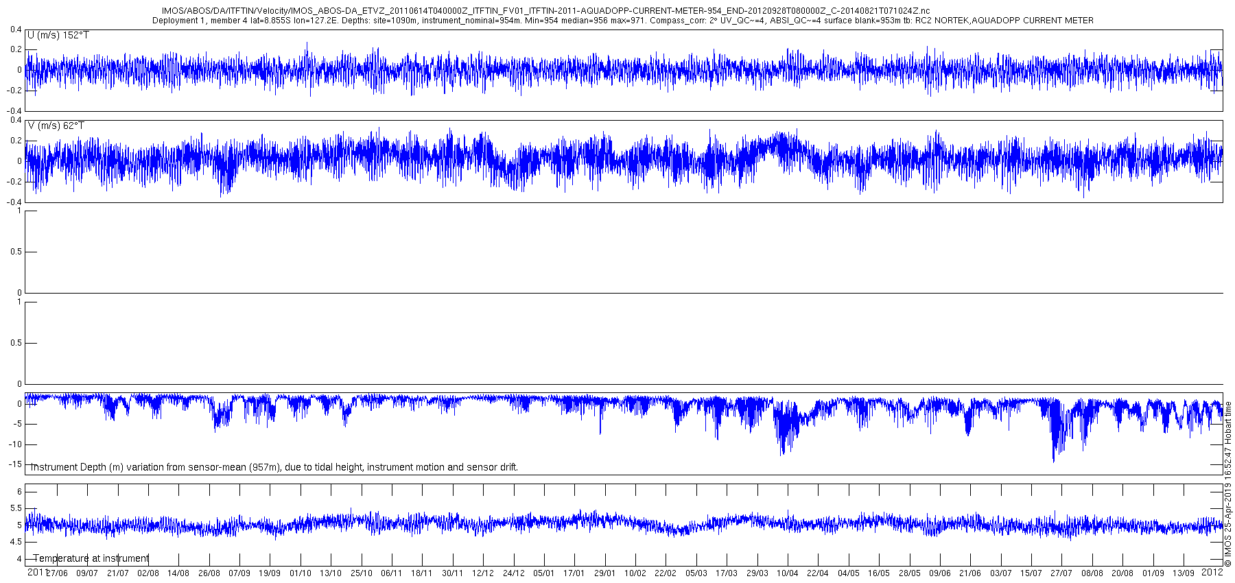Click the 06/11 date tick label
The height and width of the screenshot is (583, 1235).
click(x=392, y=573)
